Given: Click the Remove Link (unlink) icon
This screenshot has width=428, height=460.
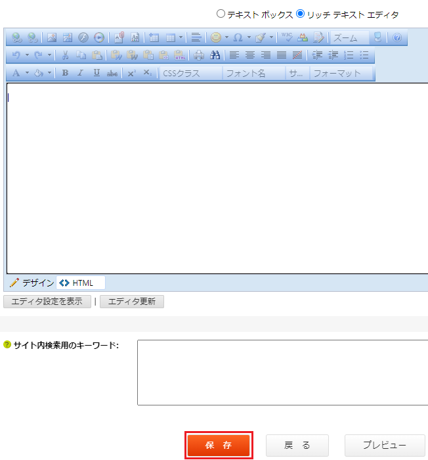Looking at the screenshot, I should 33,37.
